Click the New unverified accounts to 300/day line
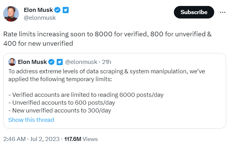This screenshot has height=146, width=229. pos(60,111)
